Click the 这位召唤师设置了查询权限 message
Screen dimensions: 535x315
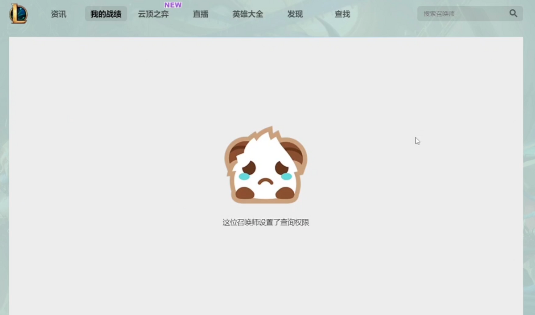click(x=266, y=222)
